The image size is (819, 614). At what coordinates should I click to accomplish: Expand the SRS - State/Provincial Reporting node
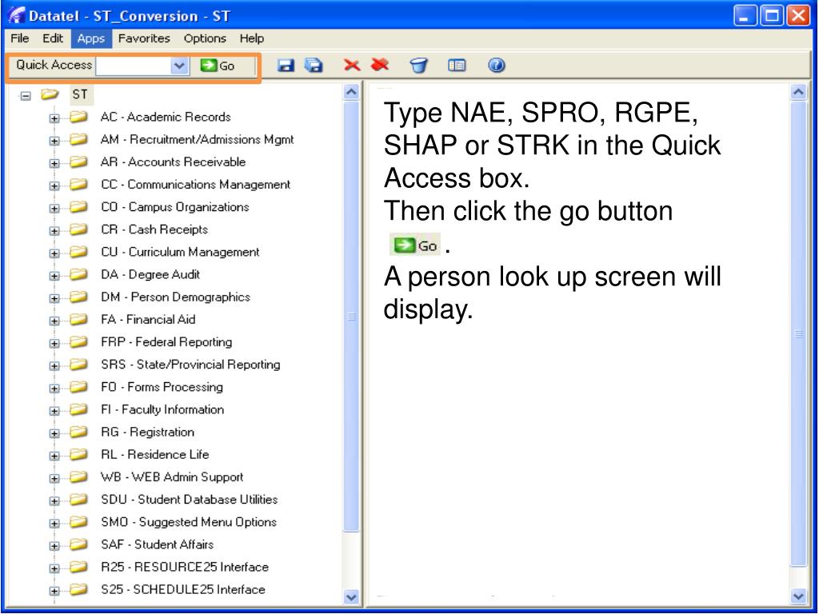pyautogui.click(x=54, y=366)
